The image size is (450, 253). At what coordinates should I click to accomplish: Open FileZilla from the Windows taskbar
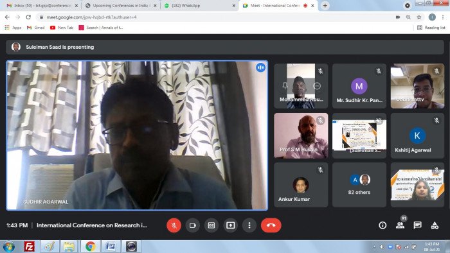[29, 247]
